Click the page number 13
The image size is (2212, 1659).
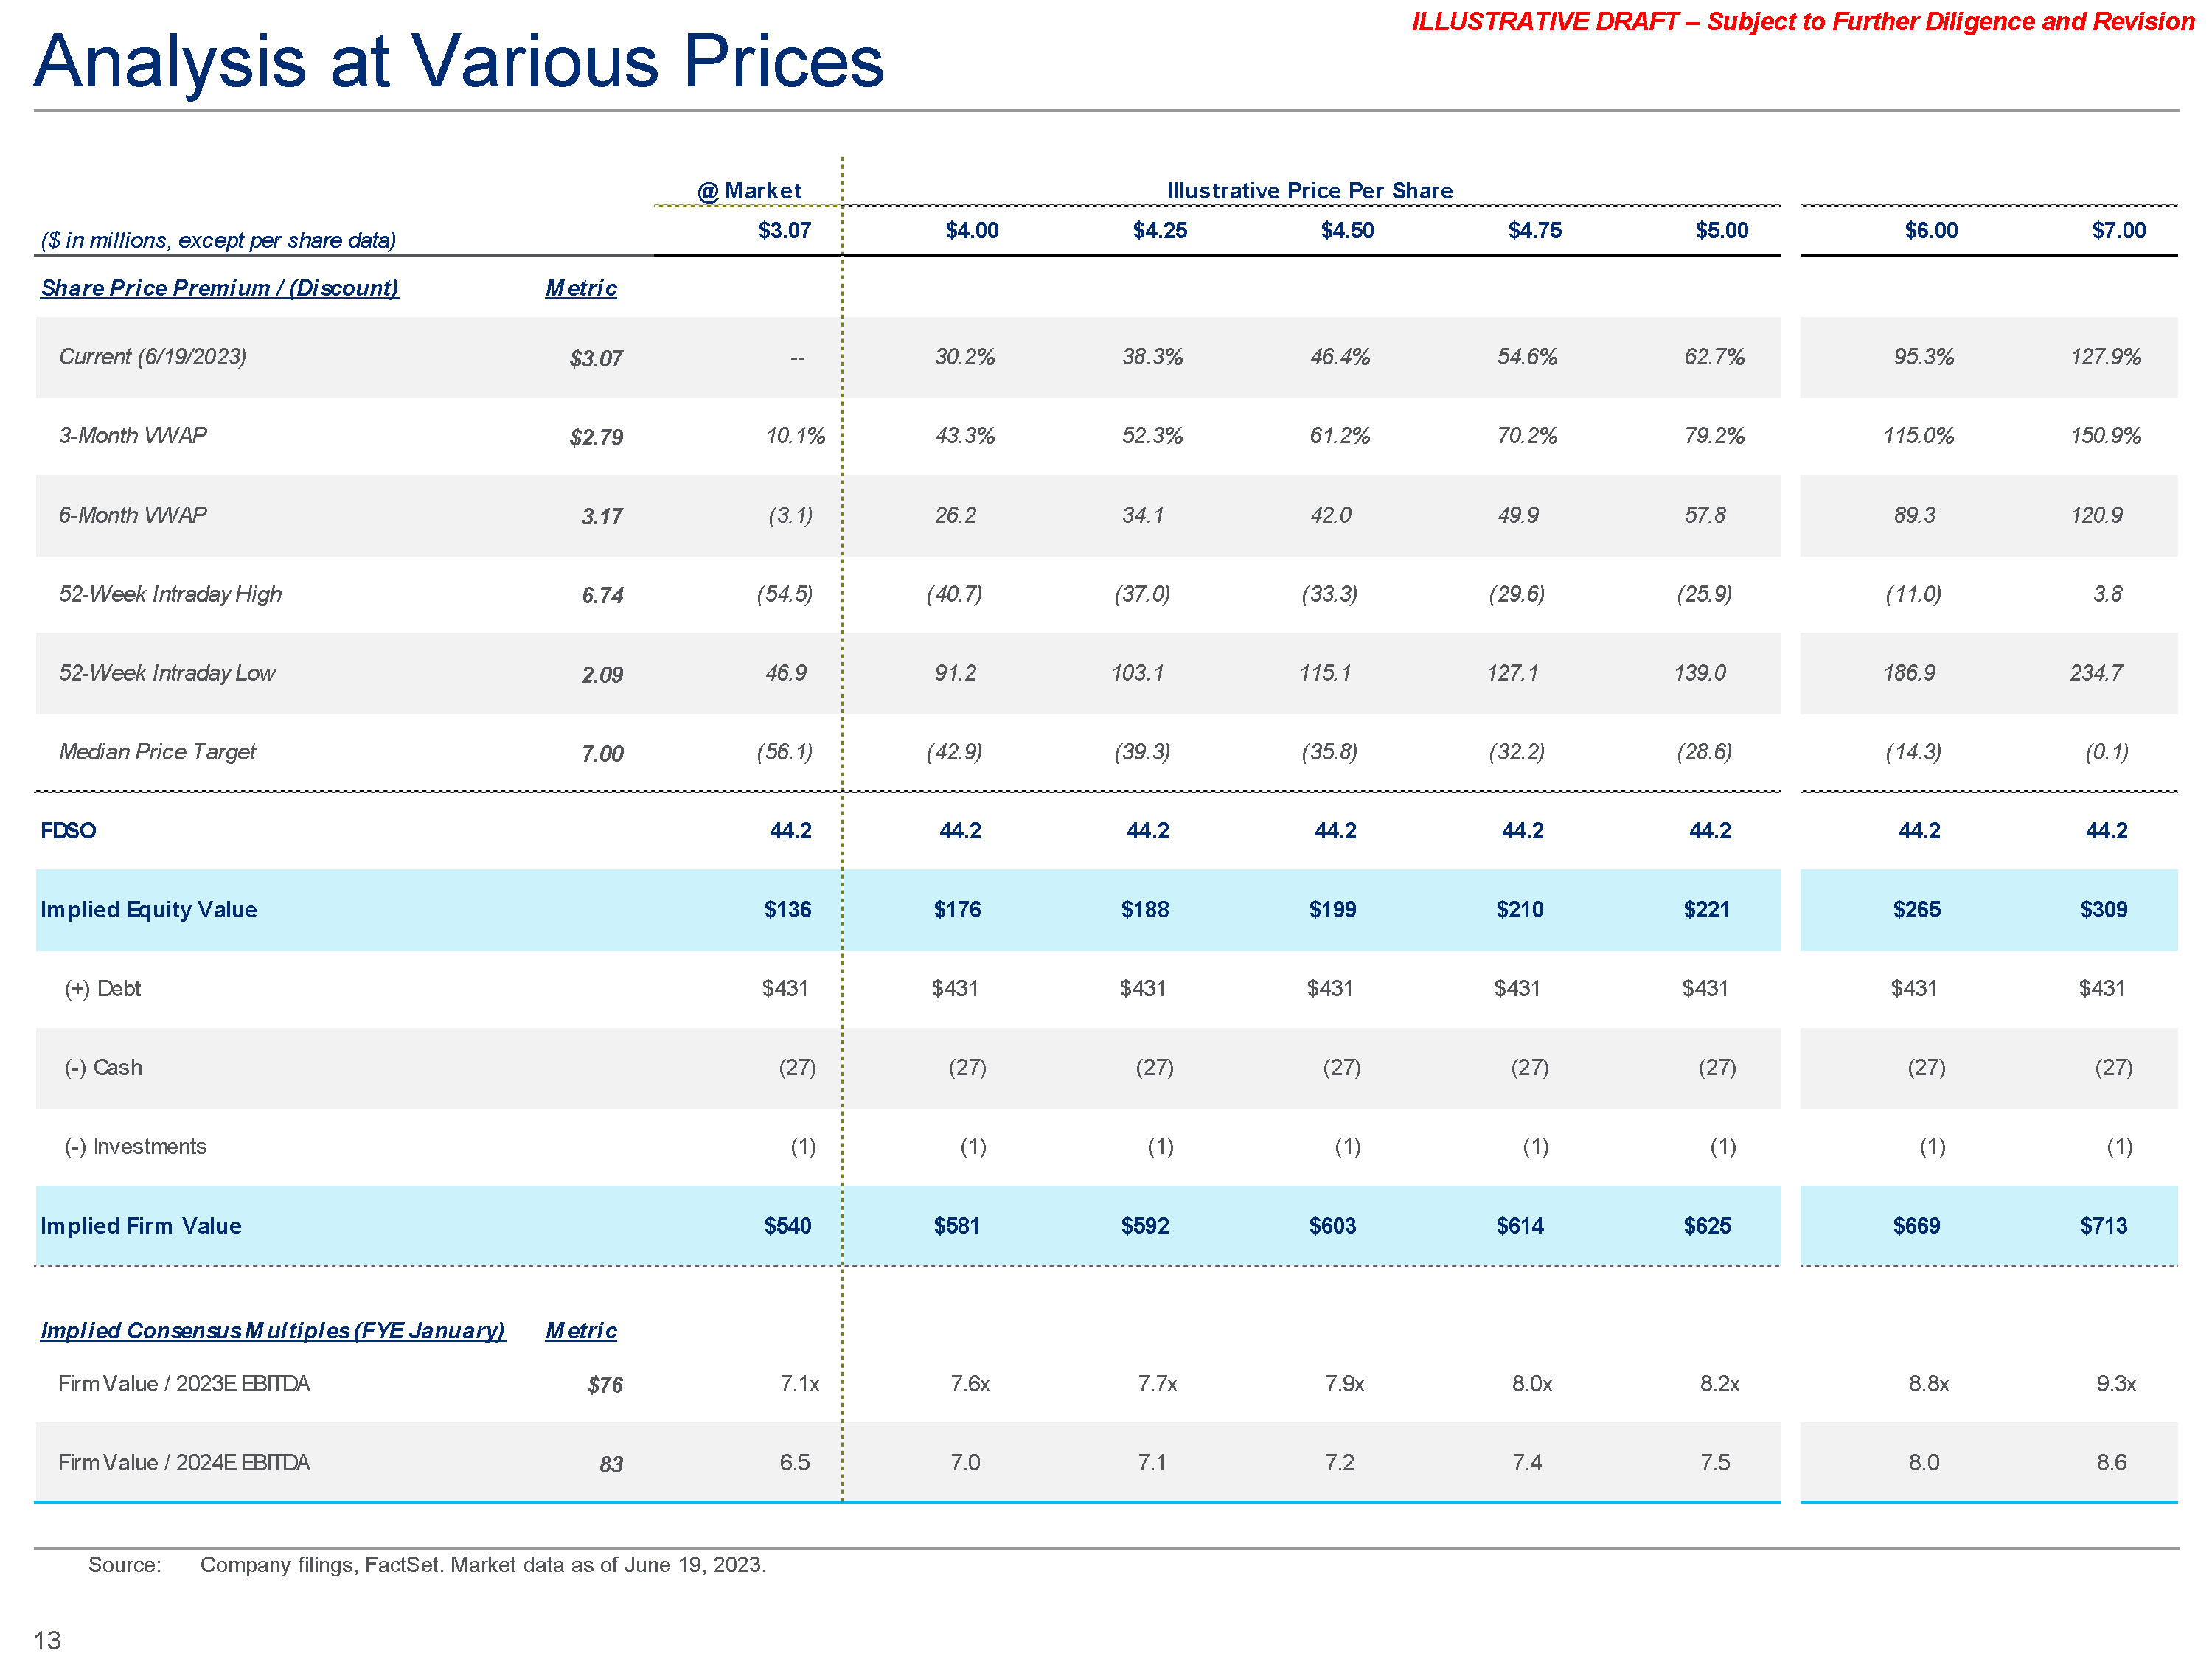[47, 1640]
